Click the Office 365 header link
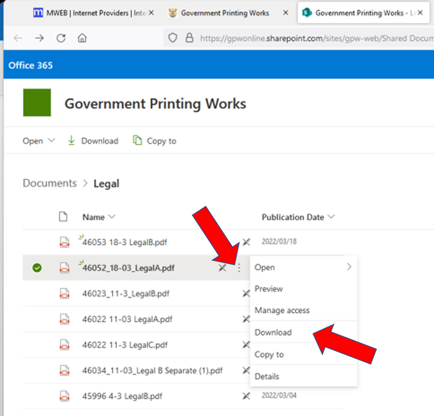This screenshot has height=416, width=434. (30, 66)
